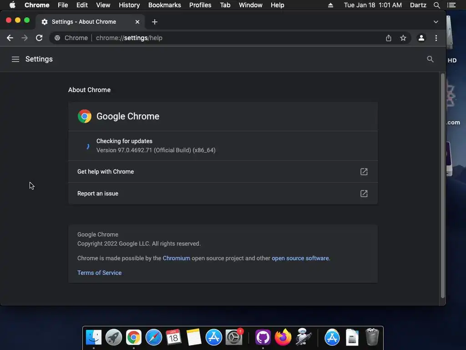Open the Trash in the Dock
This screenshot has width=466, height=350.
pyautogui.click(x=372, y=337)
